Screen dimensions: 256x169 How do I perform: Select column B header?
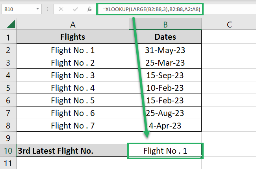click(x=165, y=24)
